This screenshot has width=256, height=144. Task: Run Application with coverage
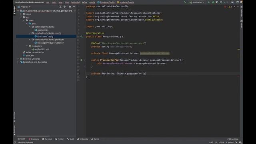pyautogui.click(x=217, y=2)
